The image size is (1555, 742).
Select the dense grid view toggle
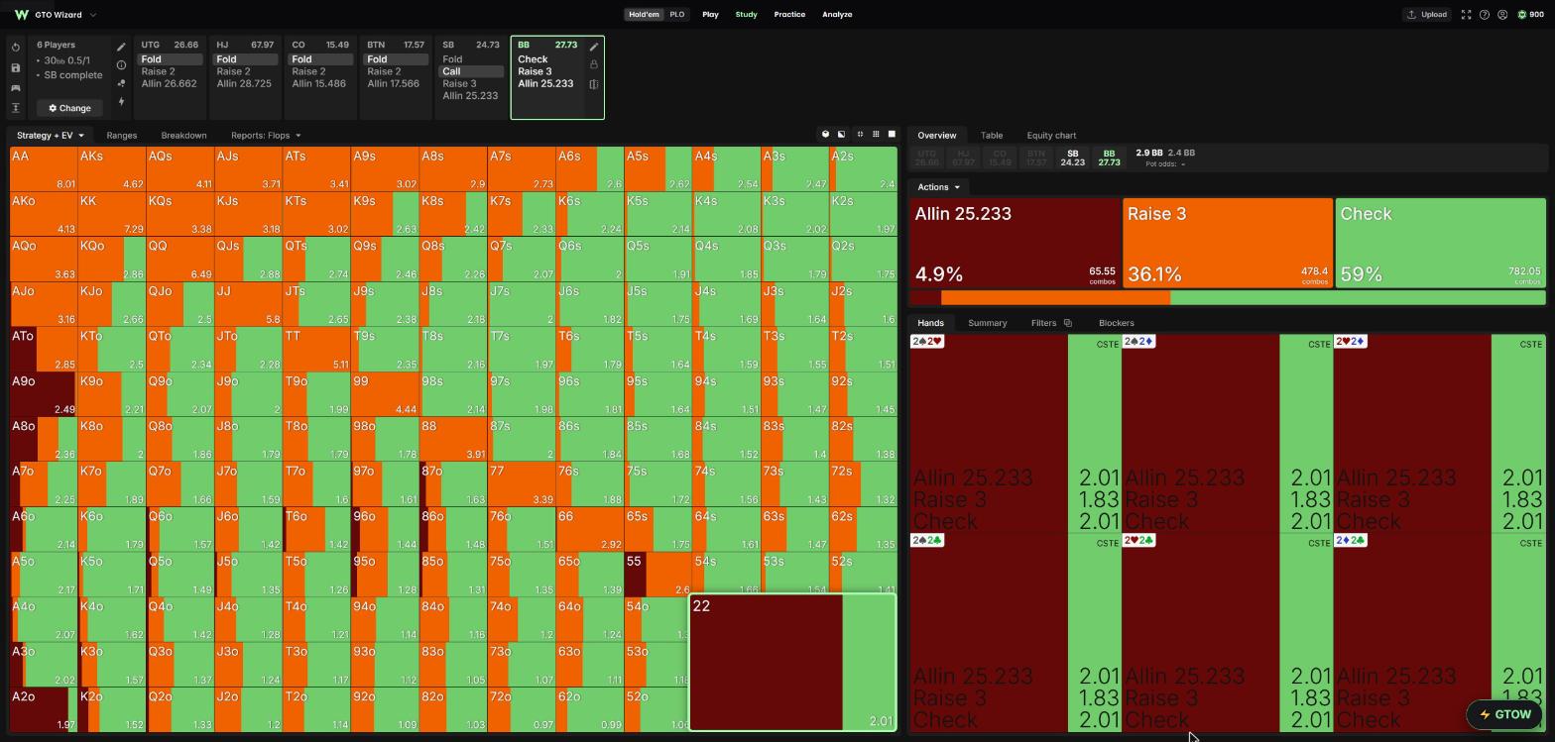pyautogui.click(x=875, y=134)
